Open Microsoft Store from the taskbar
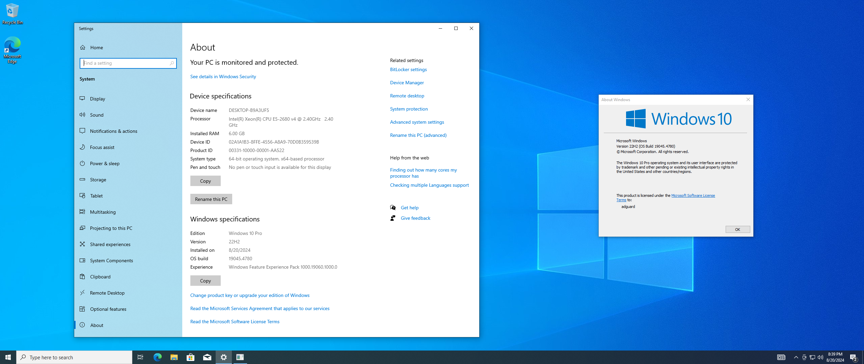 (190, 357)
